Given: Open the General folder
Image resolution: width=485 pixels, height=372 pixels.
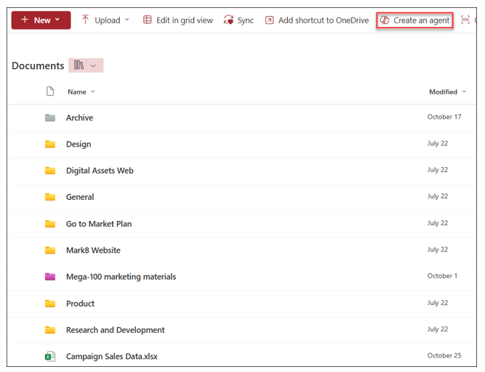Looking at the screenshot, I should tap(80, 197).
